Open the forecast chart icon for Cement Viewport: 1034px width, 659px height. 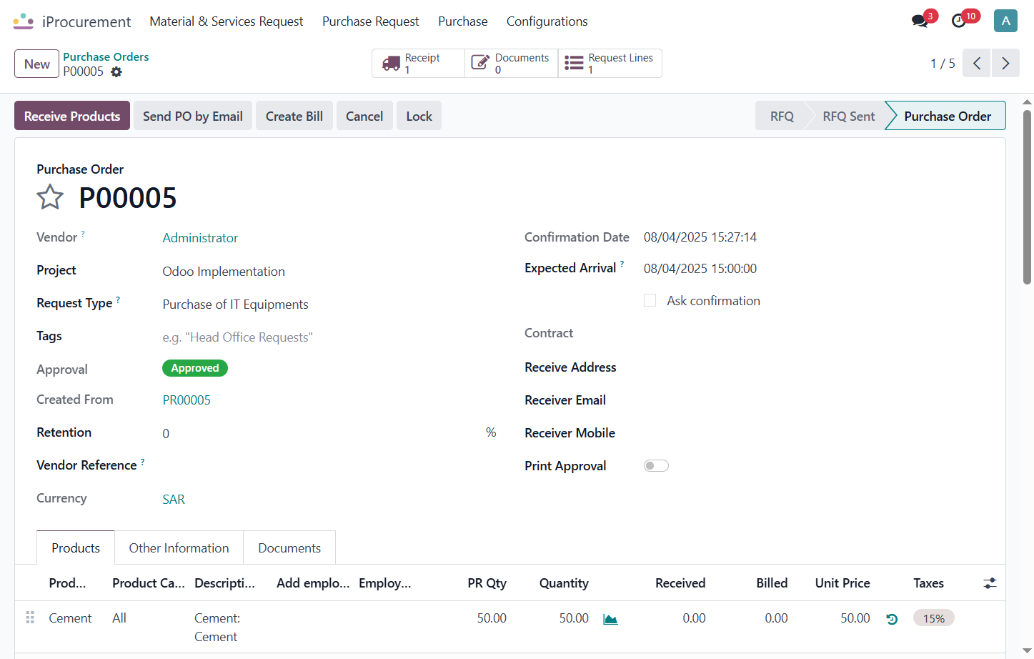click(610, 619)
